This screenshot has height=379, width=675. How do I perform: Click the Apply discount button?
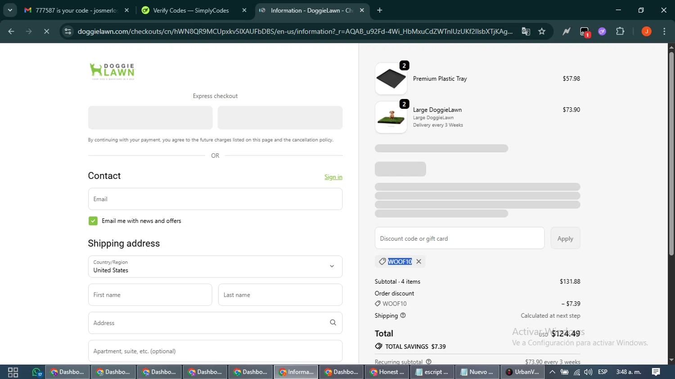(x=565, y=238)
